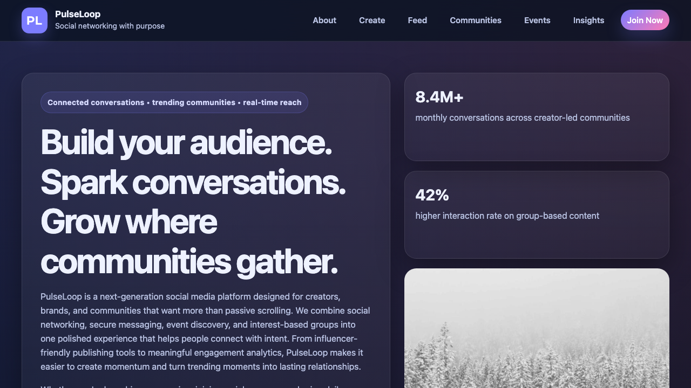This screenshot has width=691, height=388.
Task: Open the Events nav item
Action: [x=537, y=20]
